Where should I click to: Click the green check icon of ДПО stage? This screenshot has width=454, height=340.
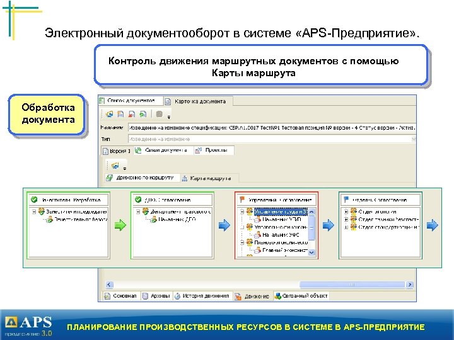pyautogui.click(x=138, y=200)
